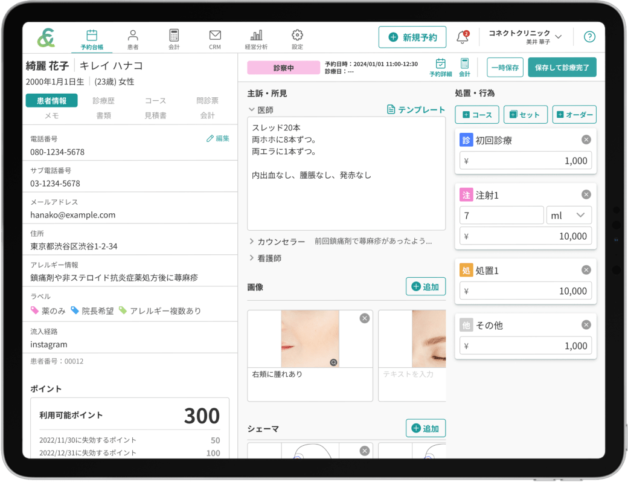
Task: Open help using the question mark icon
Action: [x=589, y=36]
